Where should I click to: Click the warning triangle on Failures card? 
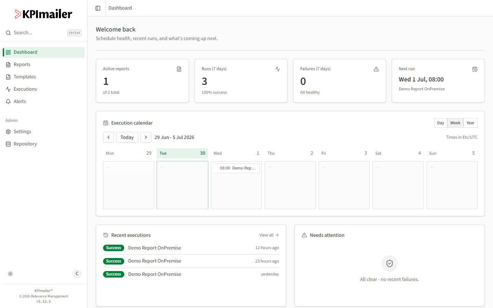[x=376, y=69]
